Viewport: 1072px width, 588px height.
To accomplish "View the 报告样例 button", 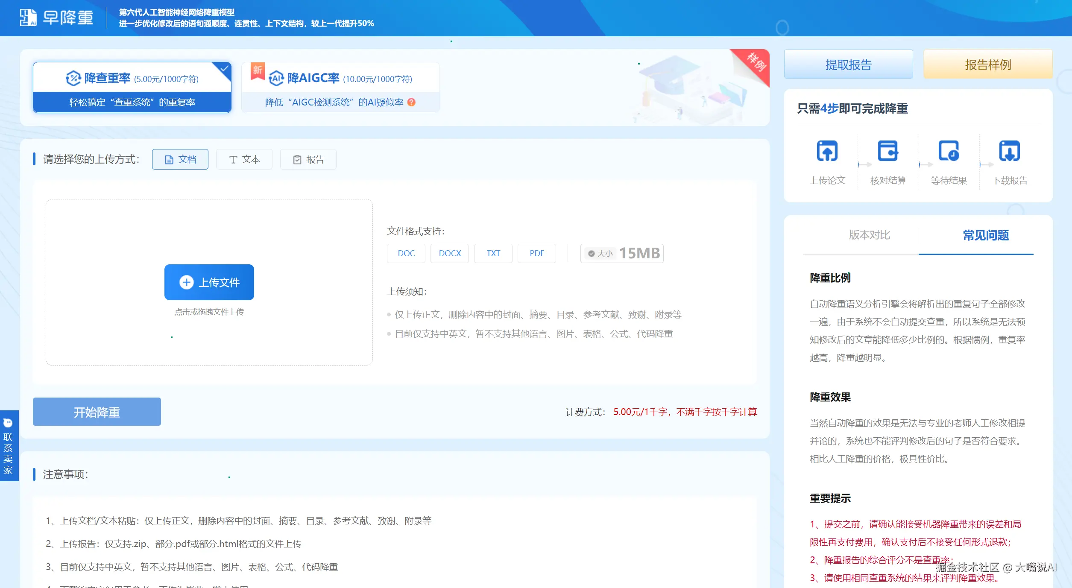I will coord(987,64).
